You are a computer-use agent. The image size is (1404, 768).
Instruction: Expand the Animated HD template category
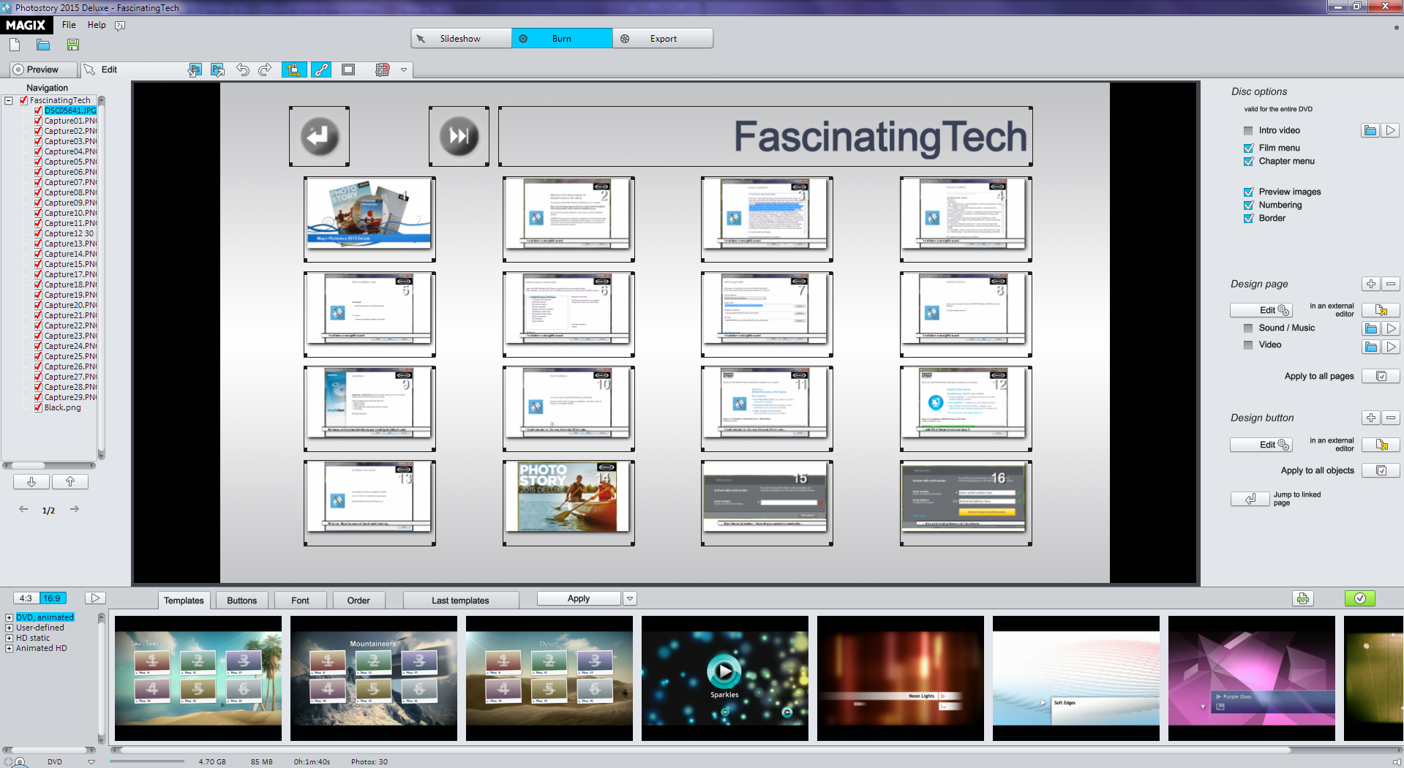(10, 649)
